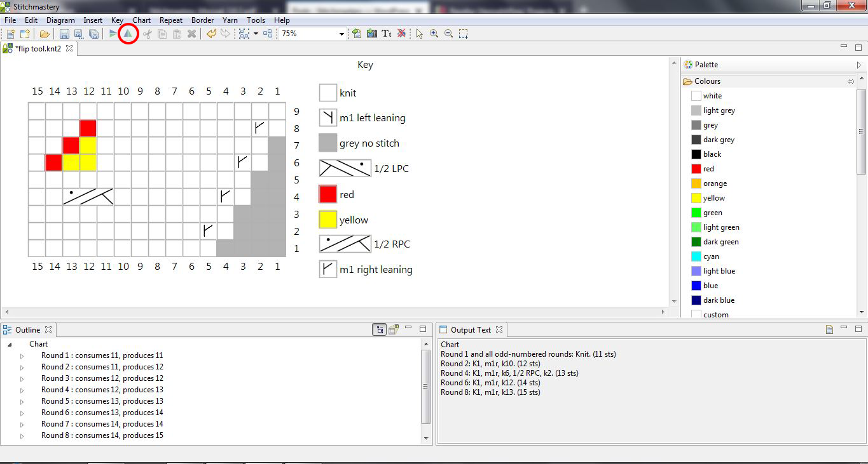Switch to the Output Text tab
This screenshot has height=464, width=868.
(471, 329)
